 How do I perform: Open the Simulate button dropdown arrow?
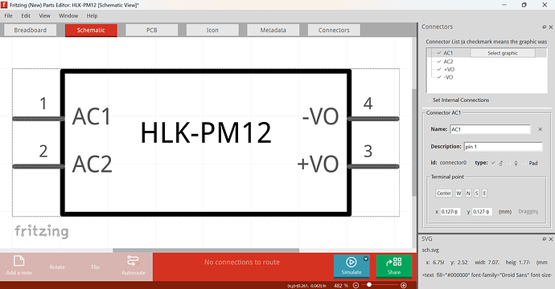366,259
